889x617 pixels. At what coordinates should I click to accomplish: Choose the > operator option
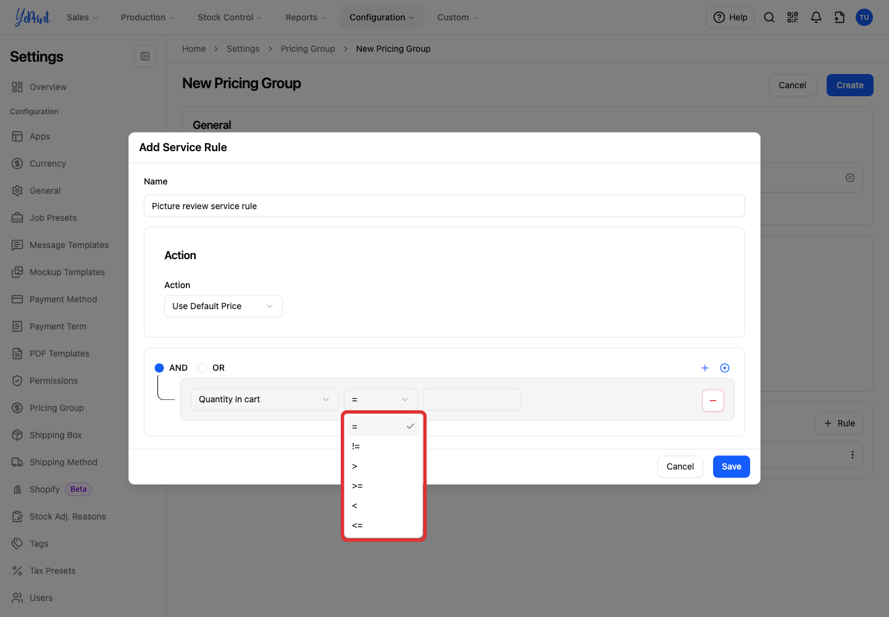pos(383,466)
